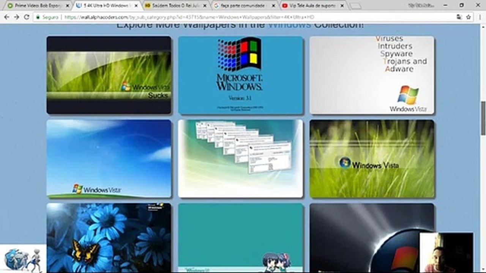This screenshot has height=273, width=486.
Task: Open the Windows Vista Sucks wallpaper thumbnail
Action: tap(109, 75)
